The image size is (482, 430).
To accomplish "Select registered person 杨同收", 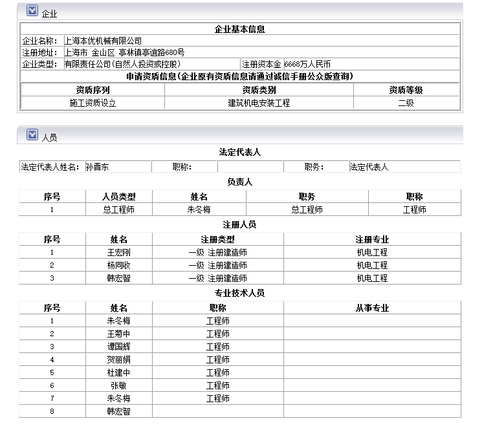I will 118,265.
